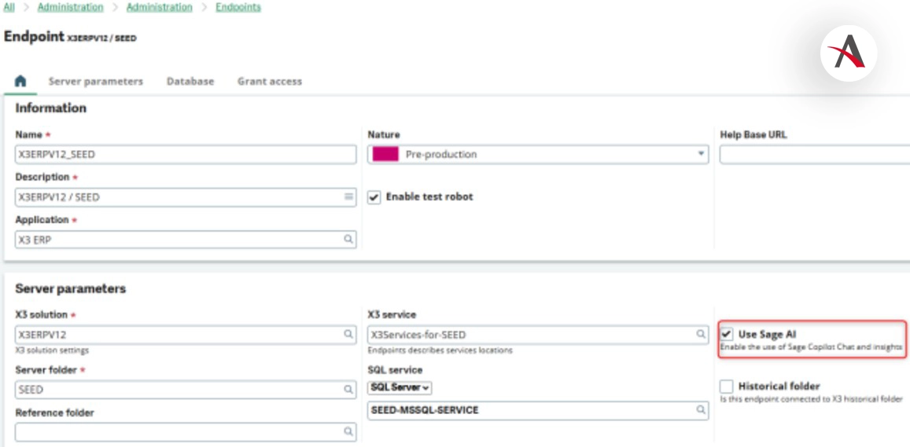This screenshot has width=910, height=447.
Task: Open the Grant access tab
Action: [x=270, y=81]
